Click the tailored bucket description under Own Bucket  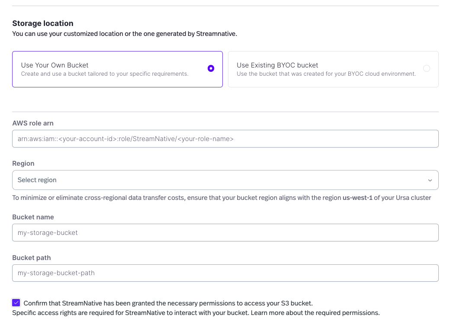(x=105, y=74)
